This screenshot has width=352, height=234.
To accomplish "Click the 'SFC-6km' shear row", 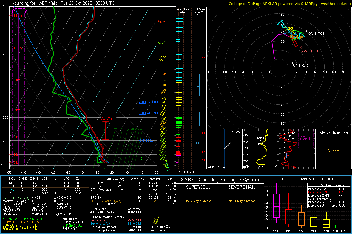I will tap(133, 194).
